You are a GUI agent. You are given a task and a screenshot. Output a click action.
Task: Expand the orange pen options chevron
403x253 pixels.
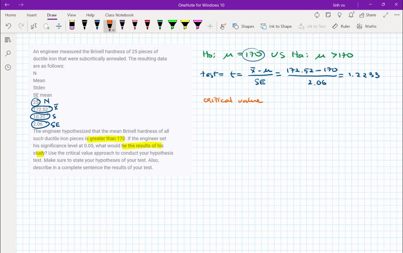point(114,30)
